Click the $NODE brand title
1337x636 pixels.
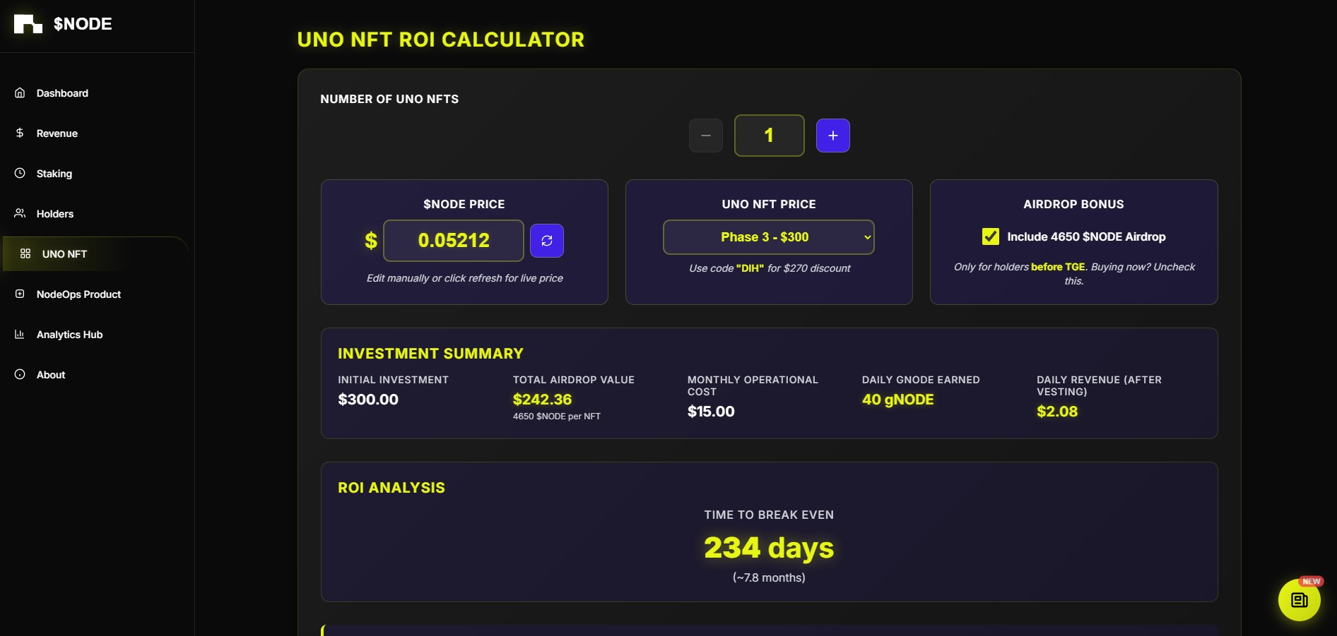tap(83, 24)
